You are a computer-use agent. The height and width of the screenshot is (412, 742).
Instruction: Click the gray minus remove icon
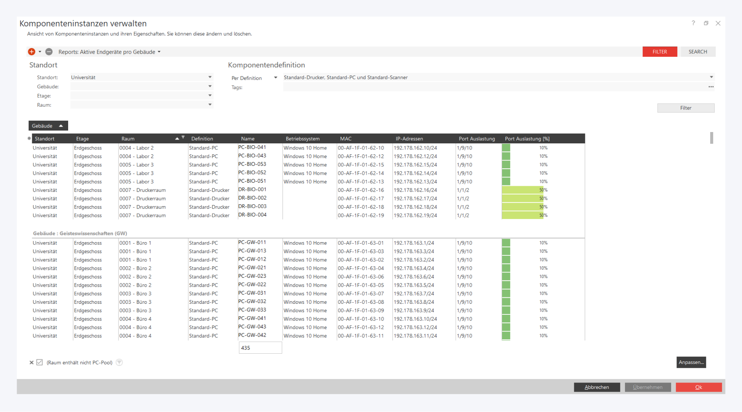(x=49, y=52)
